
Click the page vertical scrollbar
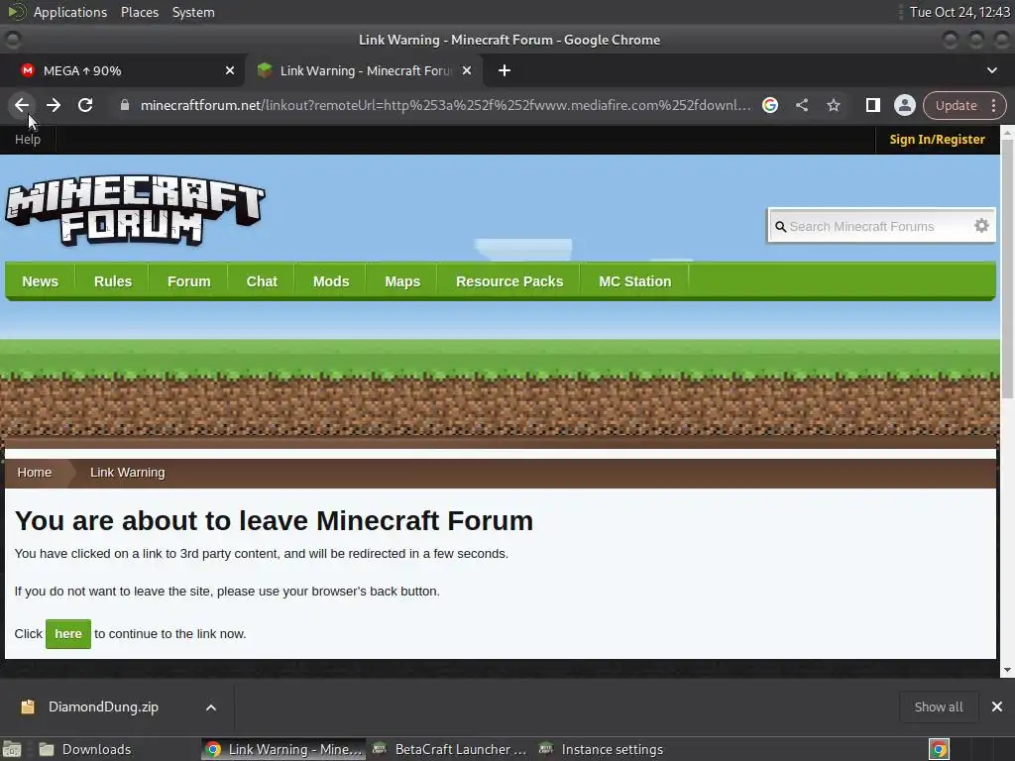pyautogui.click(x=1007, y=269)
